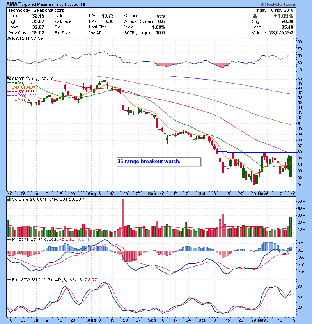Click the '36 range breakout watch.' annotation
Image resolution: width=312 pixels, height=324 pixels.
pos(159,161)
